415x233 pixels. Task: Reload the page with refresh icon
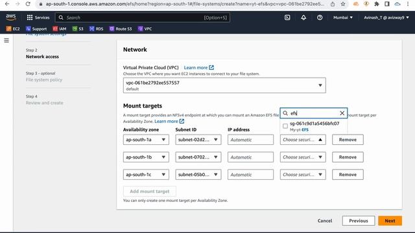(28, 4)
